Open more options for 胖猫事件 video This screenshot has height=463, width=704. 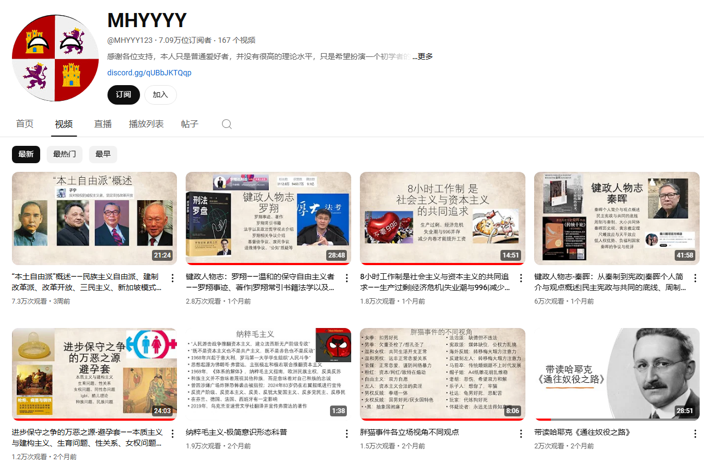point(521,434)
